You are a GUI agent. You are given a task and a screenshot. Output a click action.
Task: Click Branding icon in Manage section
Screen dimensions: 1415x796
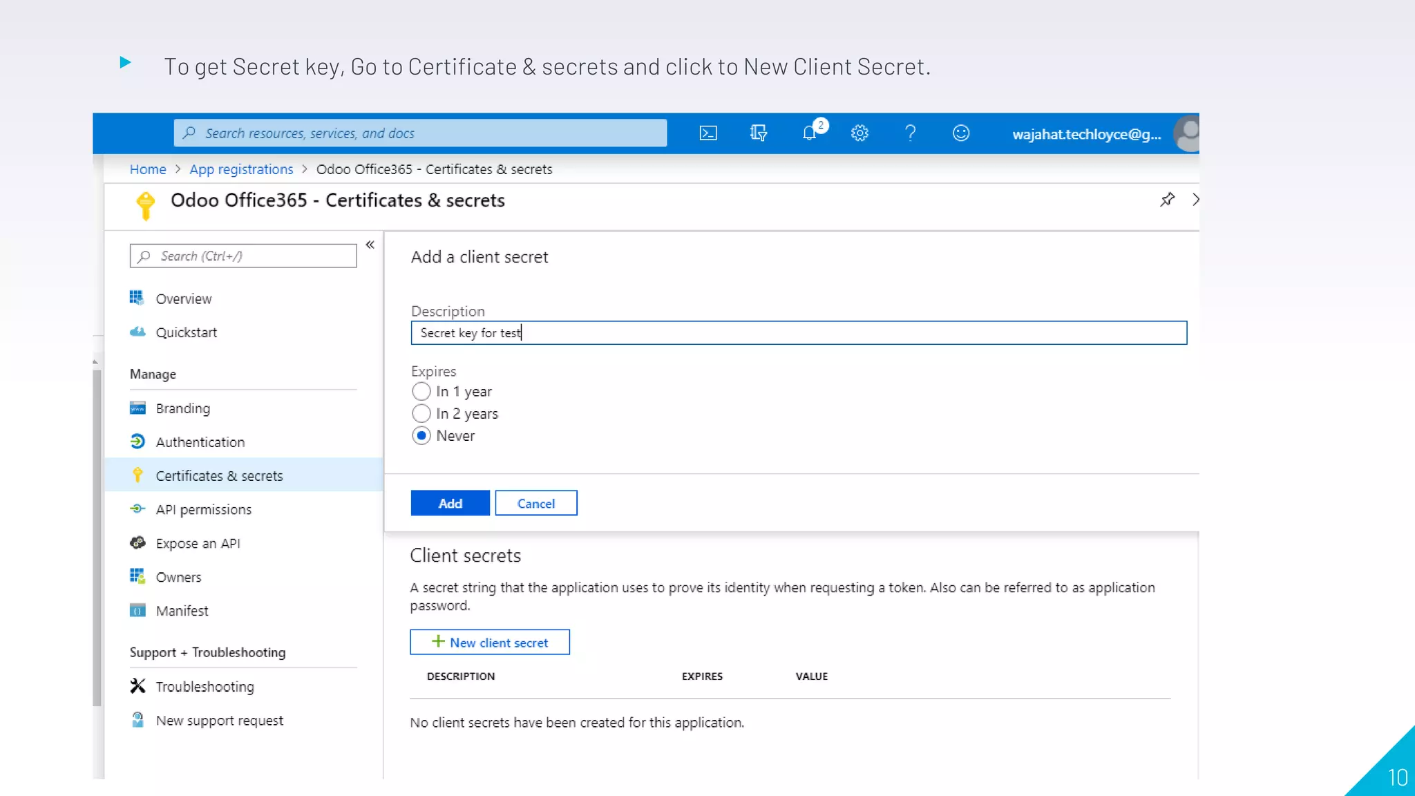tap(137, 408)
